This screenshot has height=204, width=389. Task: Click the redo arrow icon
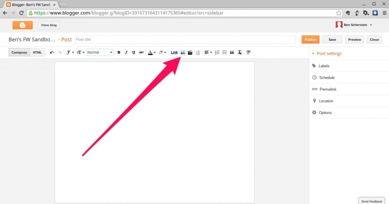tap(60, 53)
